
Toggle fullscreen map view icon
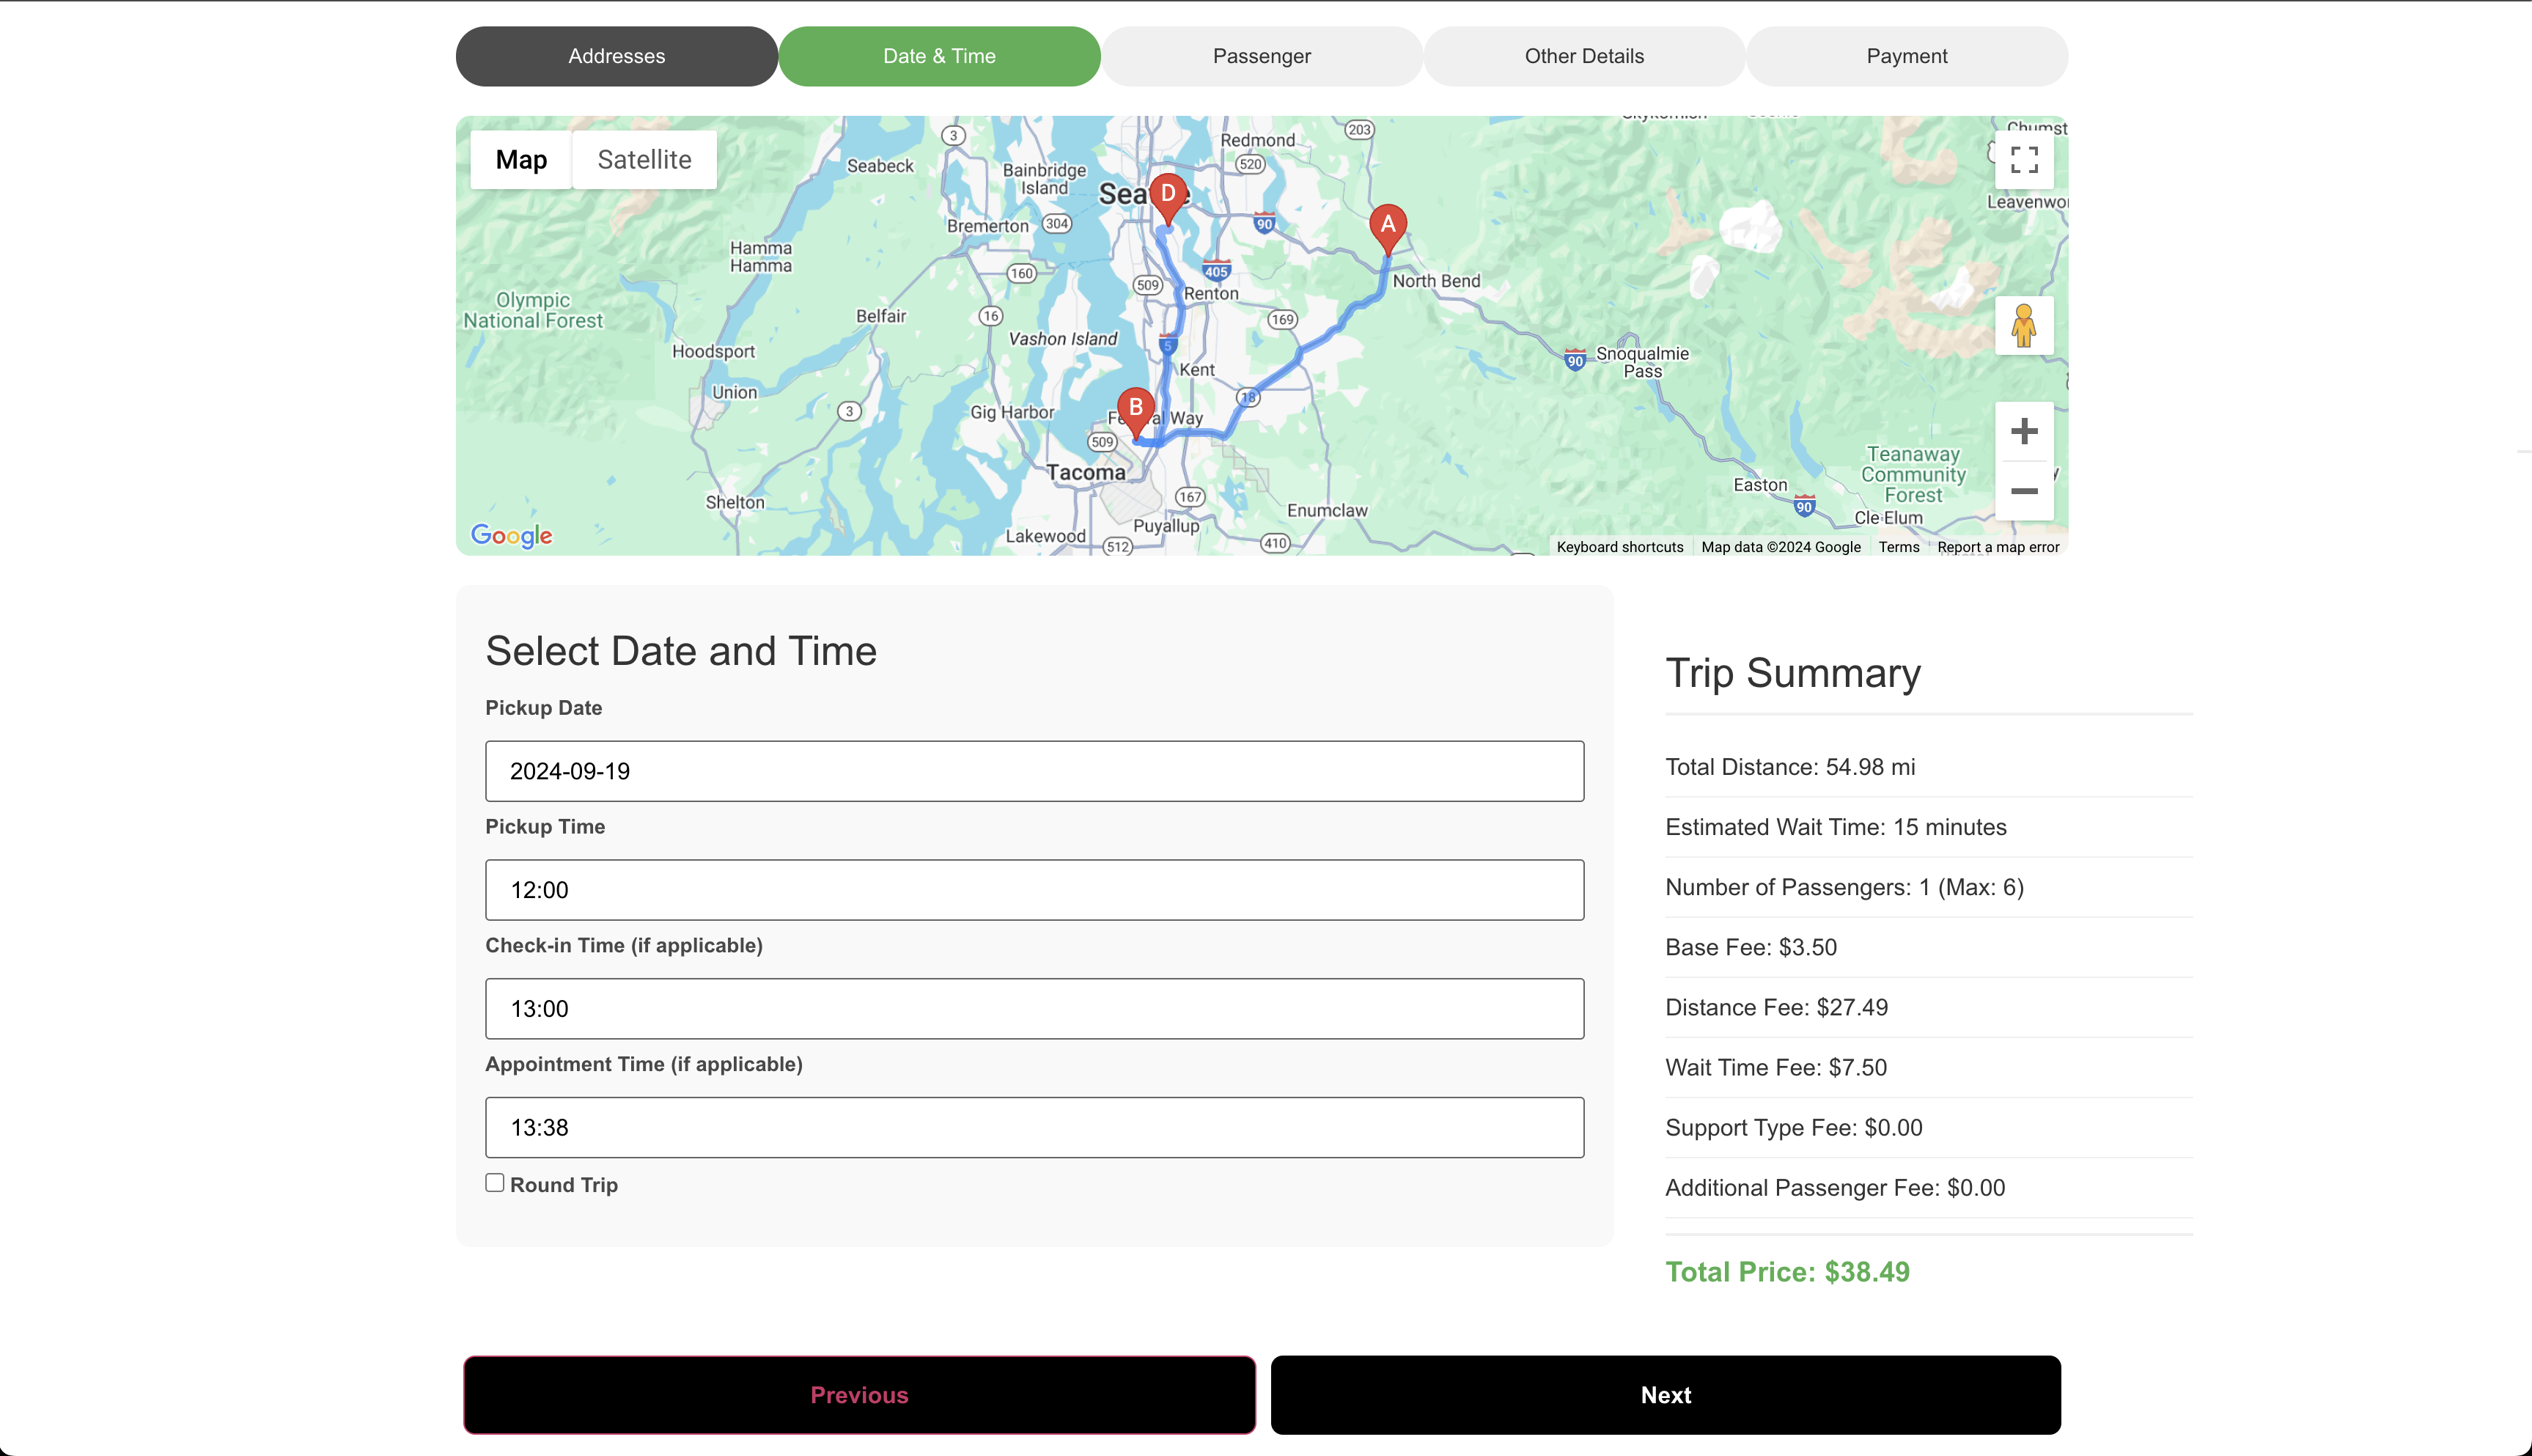[2023, 160]
